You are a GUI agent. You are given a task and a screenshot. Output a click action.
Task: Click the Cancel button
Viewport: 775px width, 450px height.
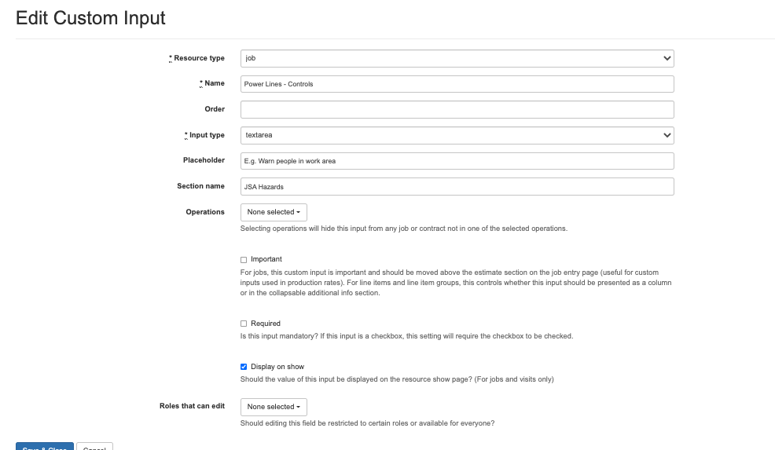pyautogui.click(x=94, y=447)
